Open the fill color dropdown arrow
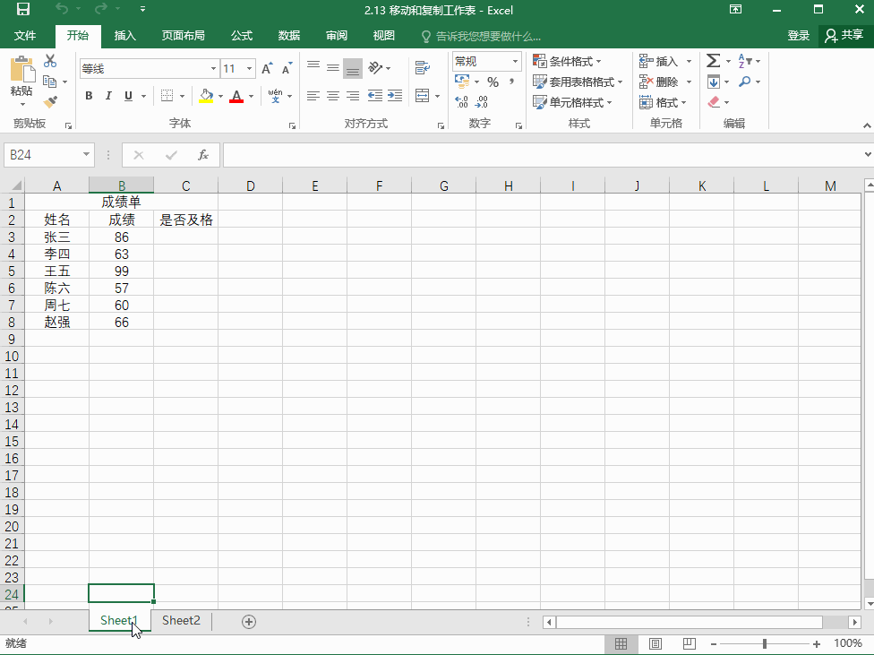 219,97
